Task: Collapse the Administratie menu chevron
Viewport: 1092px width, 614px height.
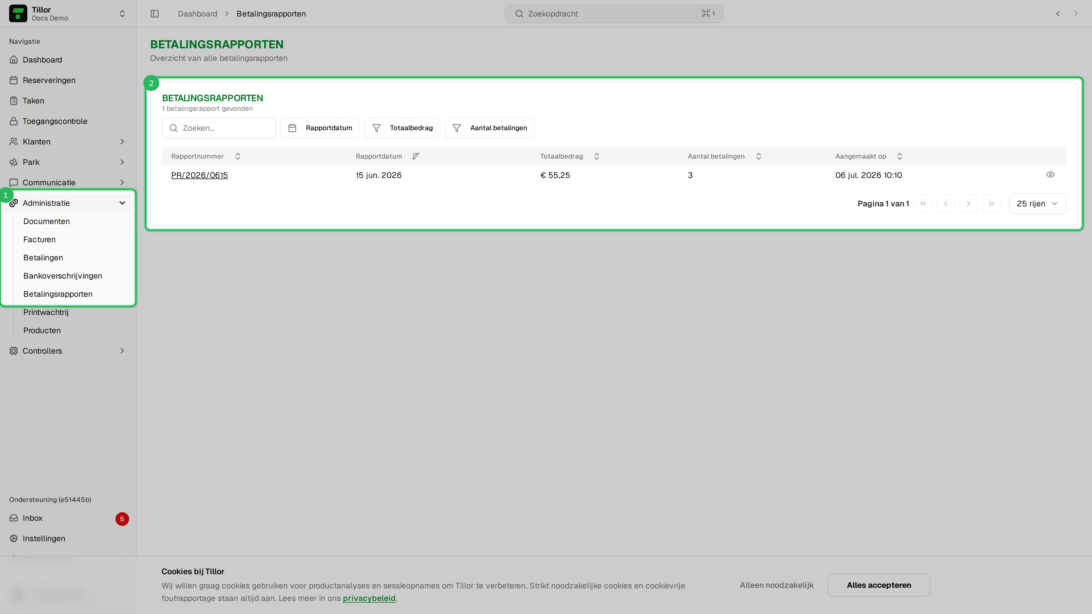Action: [x=122, y=203]
